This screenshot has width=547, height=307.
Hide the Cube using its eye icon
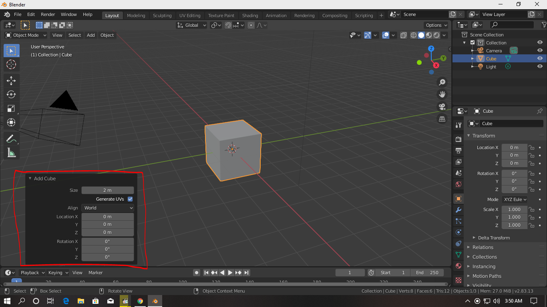(x=540, y=59)
